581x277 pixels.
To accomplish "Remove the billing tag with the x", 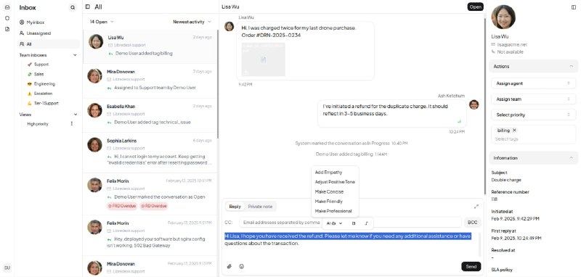I will coord(514,131).
